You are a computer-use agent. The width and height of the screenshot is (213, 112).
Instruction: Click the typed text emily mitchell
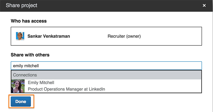click(26, 66)
